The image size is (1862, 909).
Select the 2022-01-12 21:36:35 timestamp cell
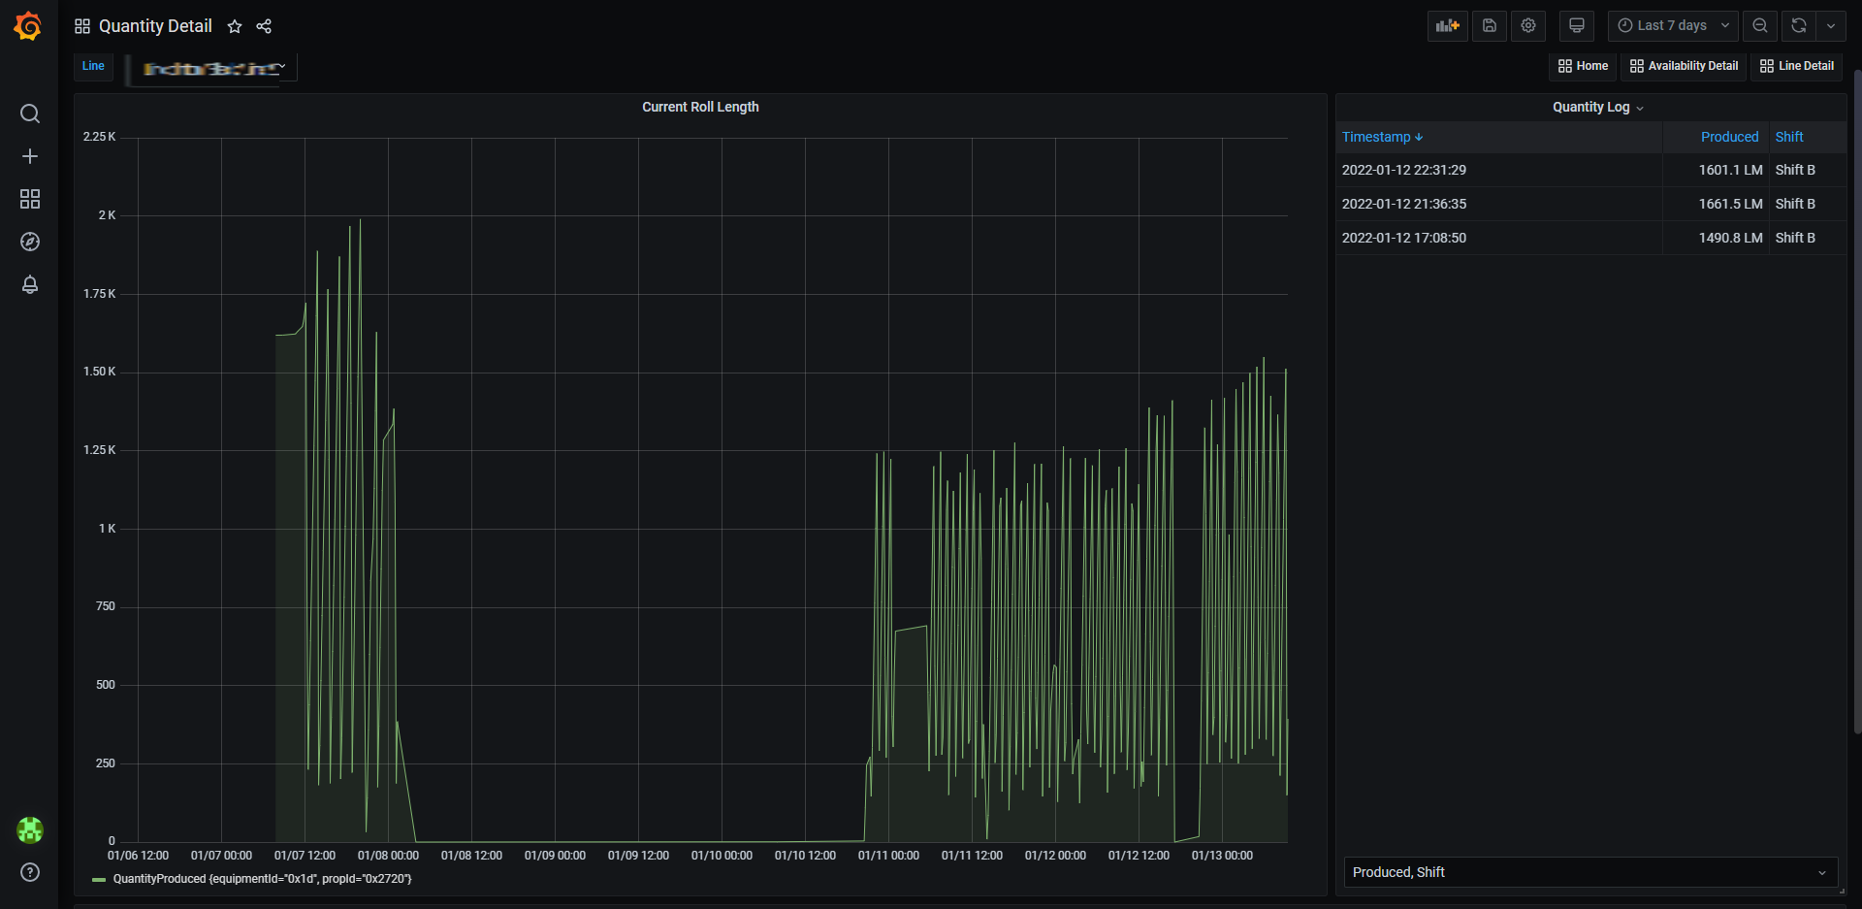[1499, 204]
